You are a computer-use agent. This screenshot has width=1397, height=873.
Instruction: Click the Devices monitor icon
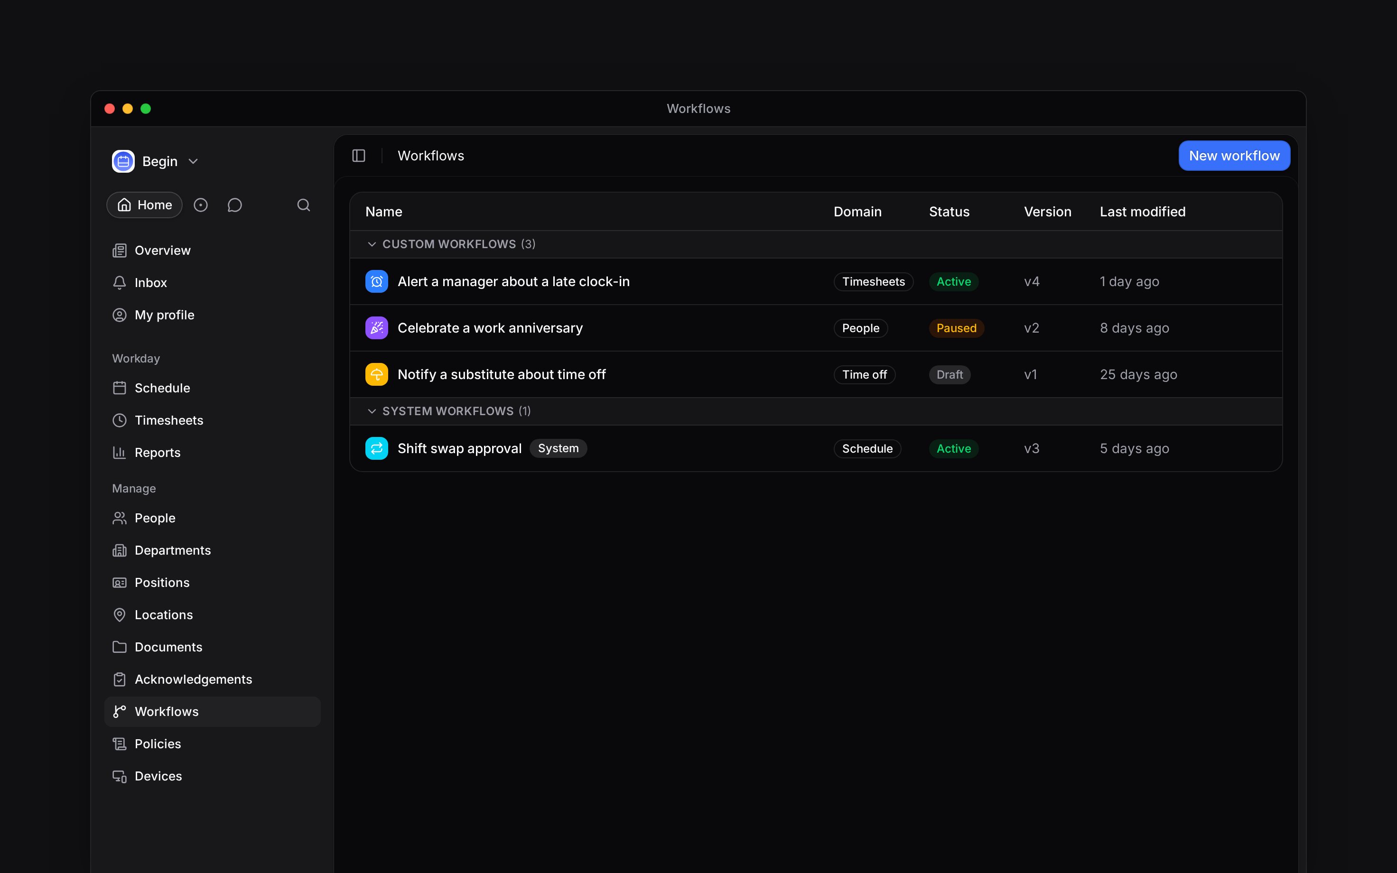[x=120, y=776]
